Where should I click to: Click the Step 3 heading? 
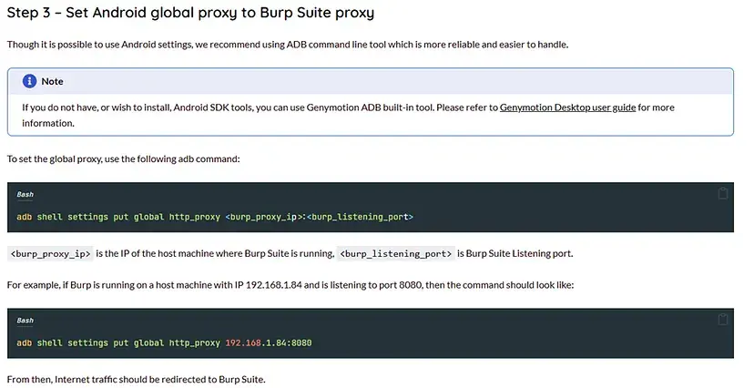click(x=190, y=14)
